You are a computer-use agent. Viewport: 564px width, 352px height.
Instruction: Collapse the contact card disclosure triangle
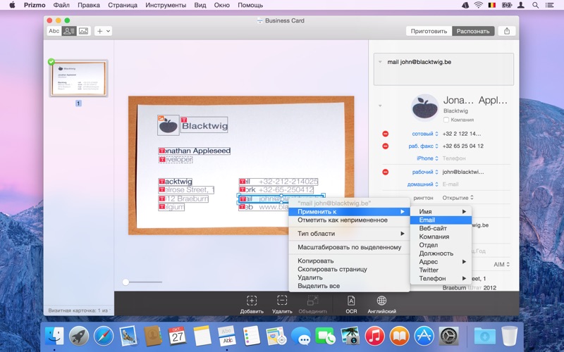380,106
